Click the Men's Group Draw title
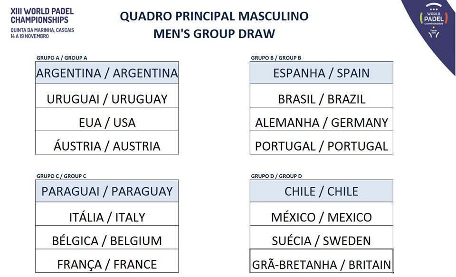This screenshot has height=277, width=456. click(x=214, y=34)
